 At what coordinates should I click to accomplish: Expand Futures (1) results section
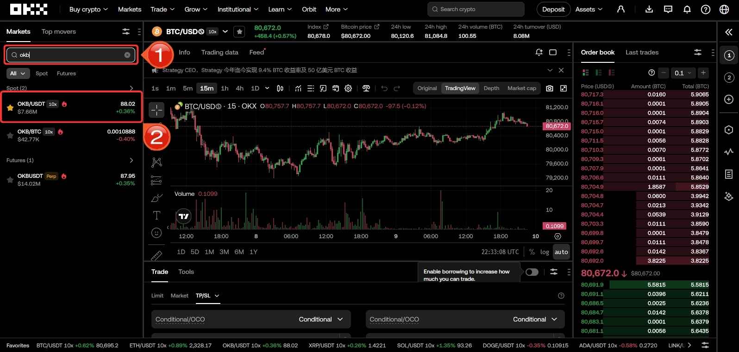pos(132,160)
